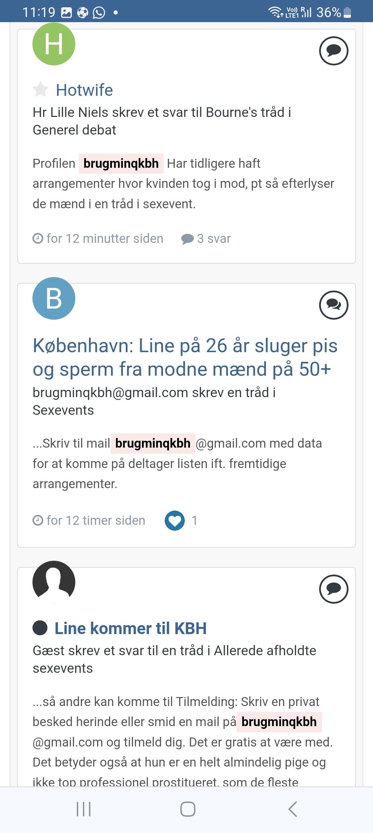
Task: Tap the Android back navigation arrow
Action: coord(293,809)
